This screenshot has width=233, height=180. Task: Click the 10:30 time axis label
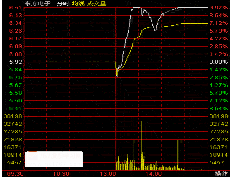pos(61,173)
